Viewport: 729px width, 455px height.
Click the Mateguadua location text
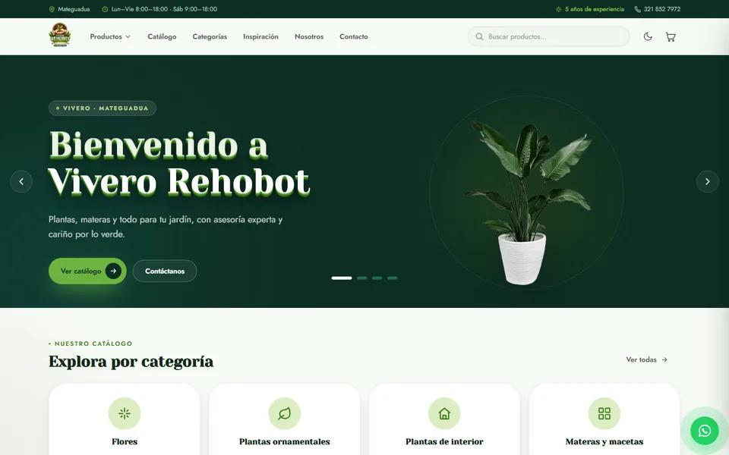point(74,9)
